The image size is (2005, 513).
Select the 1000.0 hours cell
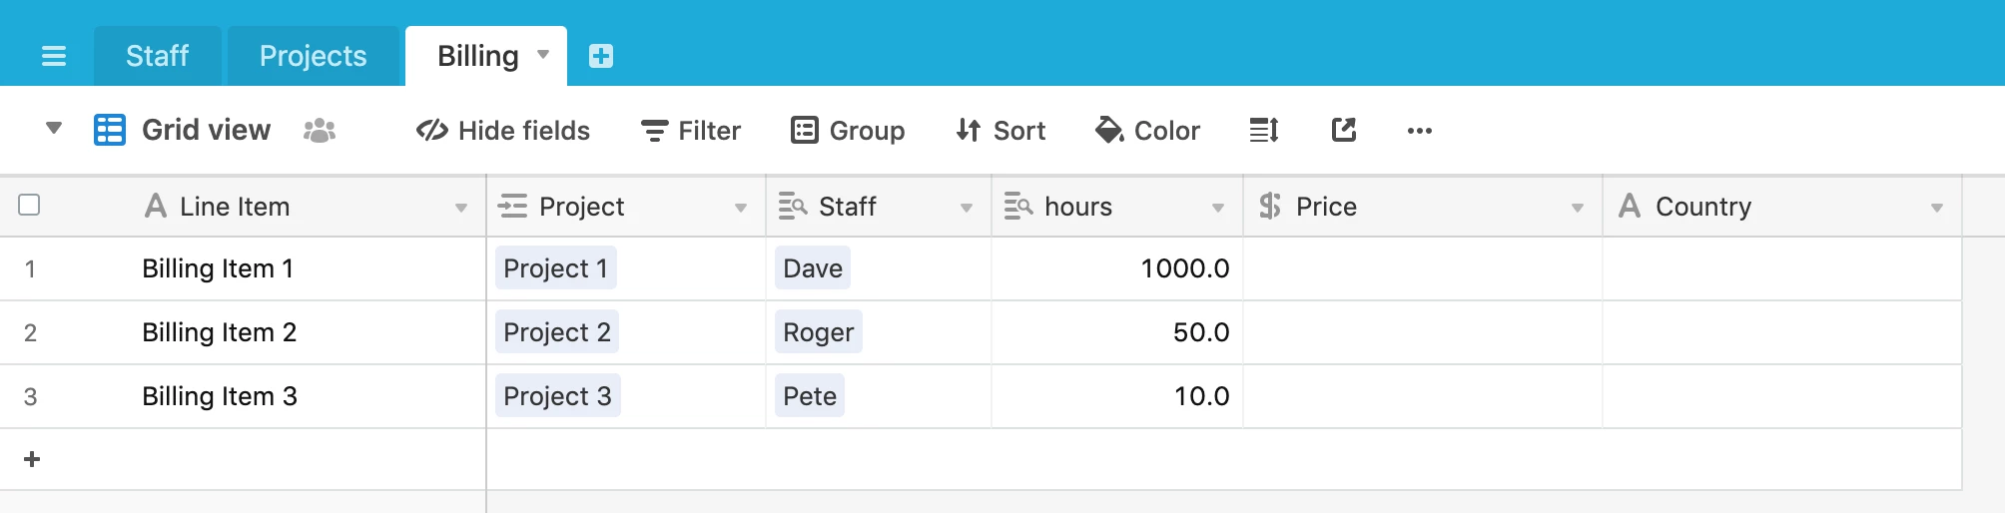[1117, 268]
